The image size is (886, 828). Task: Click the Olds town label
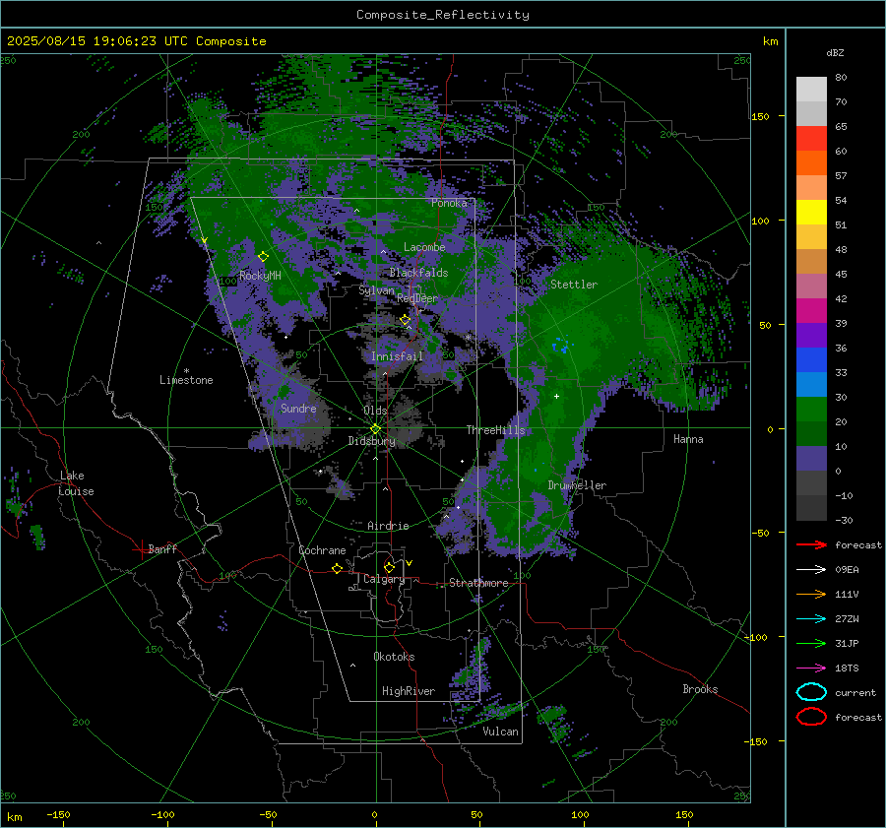[375, 411]
